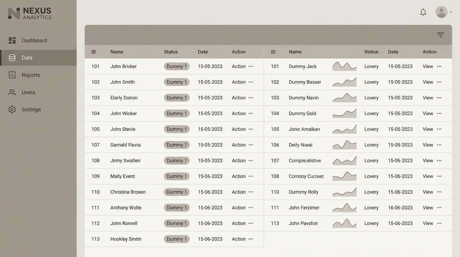Screen dimensions: 460x257
Task: Select the Data icon in the sidebar
Action: (12, 58)
